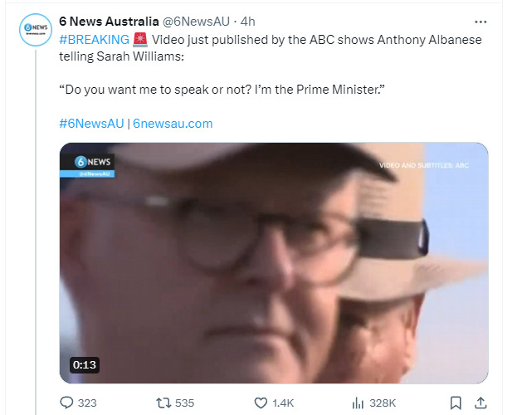Click the 328K views count
Screen dimensions: 512x415
tap(383, 403)
